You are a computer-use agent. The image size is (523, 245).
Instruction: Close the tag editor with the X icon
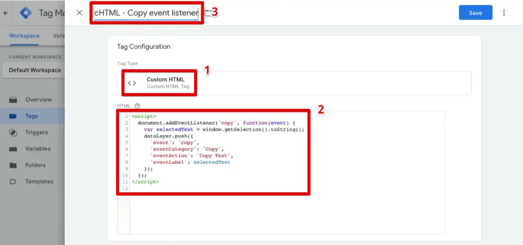tap(79, 13)
